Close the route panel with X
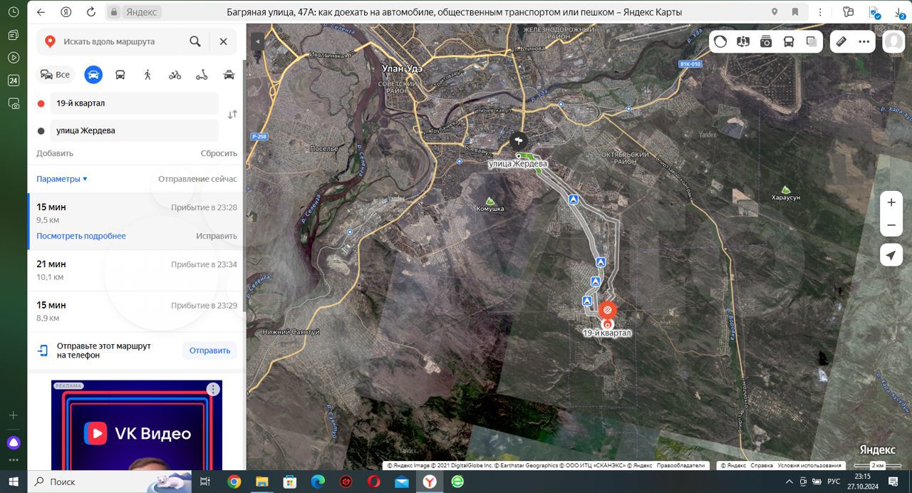 pyautogui.click(x=223, y=41)
